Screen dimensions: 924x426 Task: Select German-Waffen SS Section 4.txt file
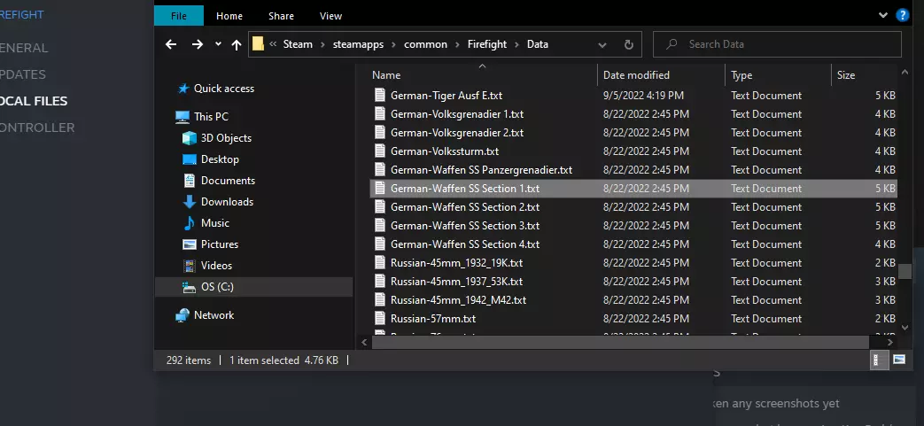click(464, 244)
